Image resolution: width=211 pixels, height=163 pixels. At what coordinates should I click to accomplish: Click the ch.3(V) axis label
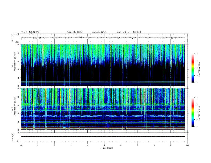coord(13,137)
